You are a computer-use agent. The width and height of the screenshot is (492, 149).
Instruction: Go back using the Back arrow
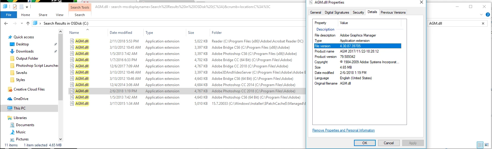tap(6, 23)
